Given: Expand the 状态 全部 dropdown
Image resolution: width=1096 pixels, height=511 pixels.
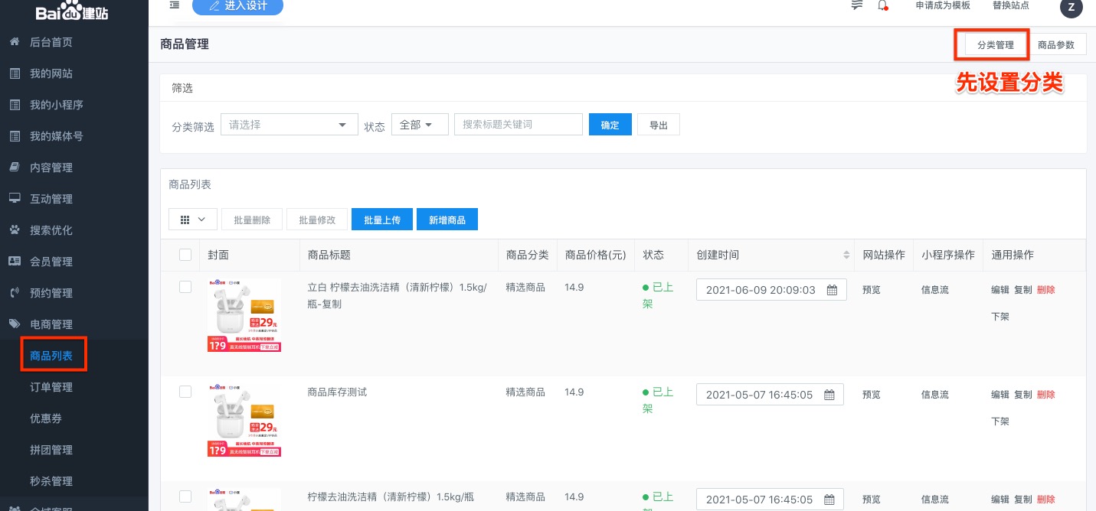Looking at the screenshot, I should pyautogui.click(x=419, y=125).
